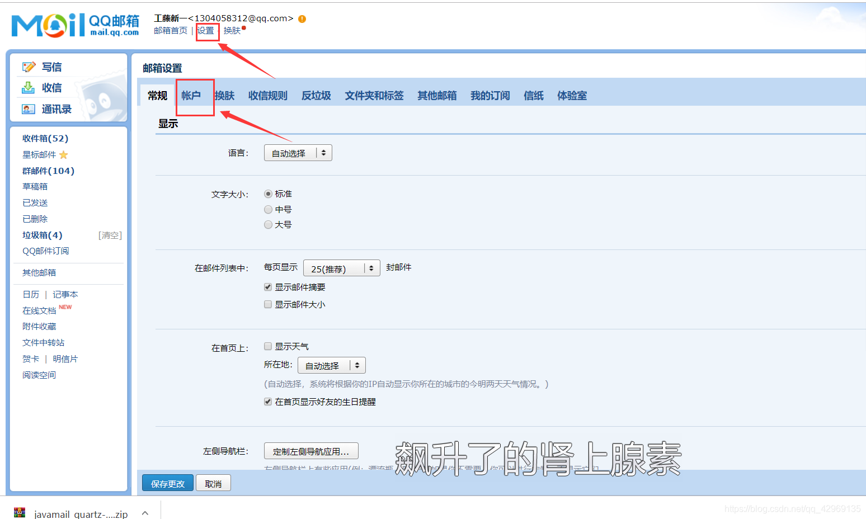Open 已发送 folder
This screenshot has width=866, height=519.
(x=35, y=203)
